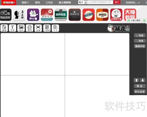Expand the user account menu
The height and width of the screenshot is (117, 147).
(133, 3)
